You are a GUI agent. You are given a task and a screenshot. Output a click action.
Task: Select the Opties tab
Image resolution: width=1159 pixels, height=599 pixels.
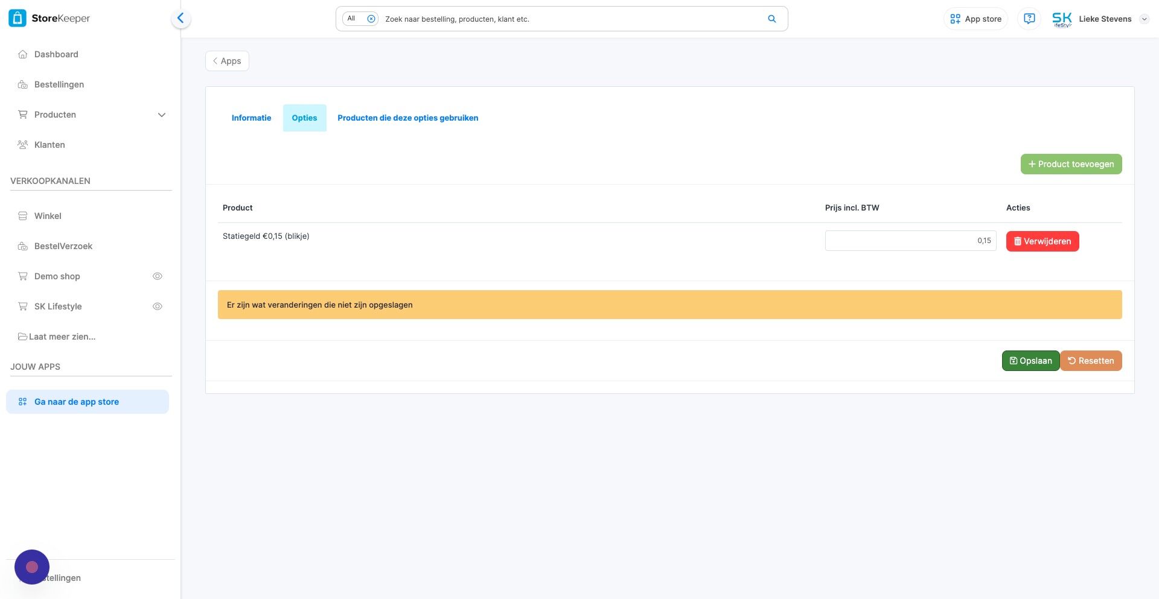click(x=304, y=118)
